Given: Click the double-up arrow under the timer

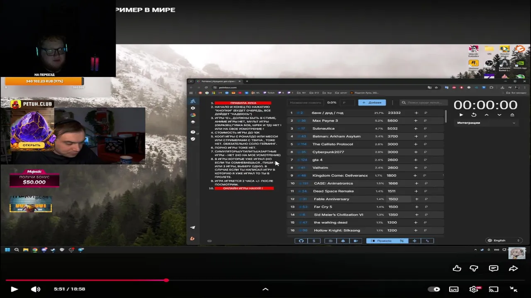Looking at the screenshot, I should [512, 115].
